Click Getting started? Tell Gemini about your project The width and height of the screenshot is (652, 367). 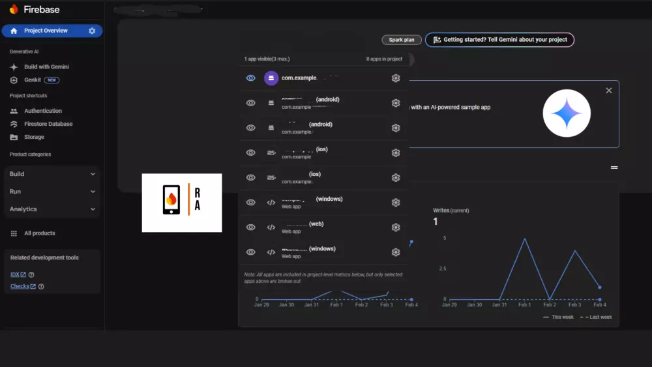(x=499, y=40)
